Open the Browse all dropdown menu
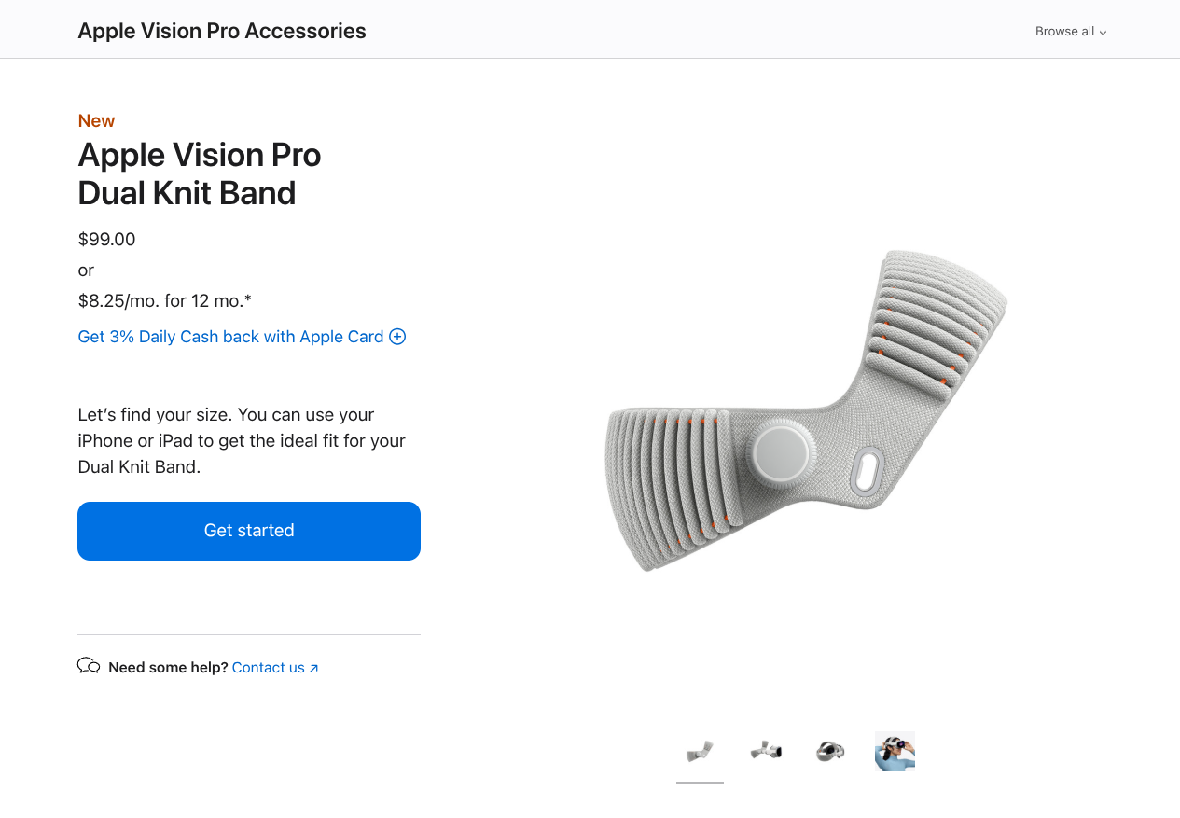This screenshot has width=1180, height=818. point(1071,31)
